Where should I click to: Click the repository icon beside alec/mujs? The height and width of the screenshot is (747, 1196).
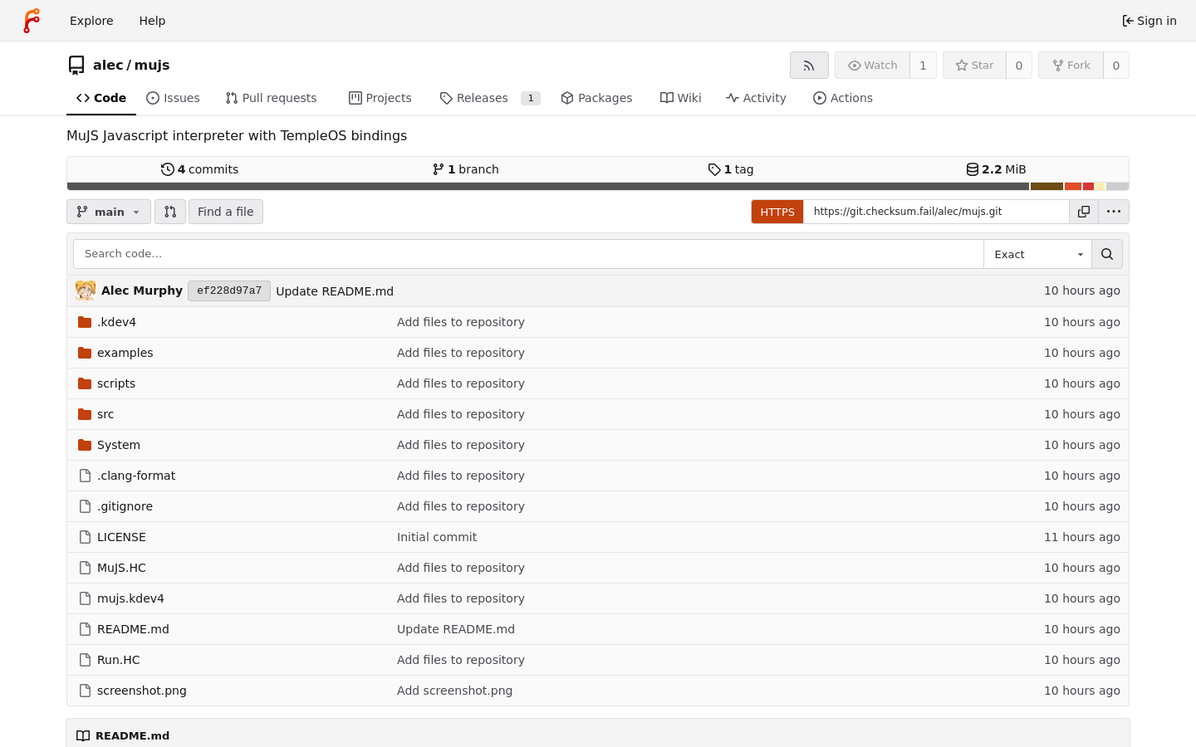76,65
